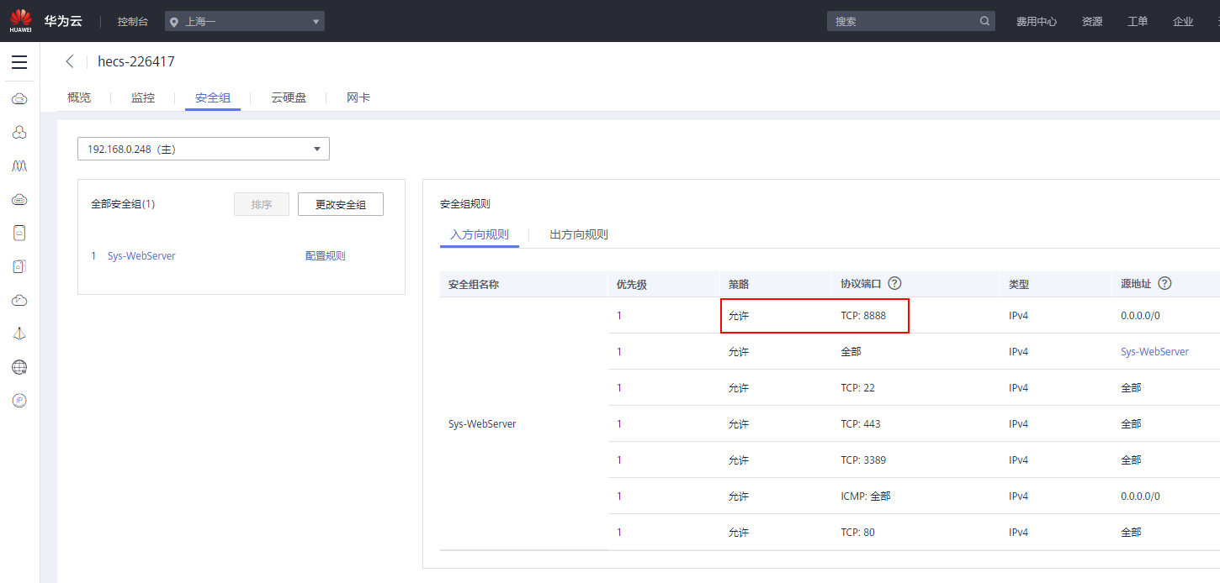This screenshot has width=1220, height=583.
Task: Click the help icon beside 协议端口
Action: click(894, 284)
